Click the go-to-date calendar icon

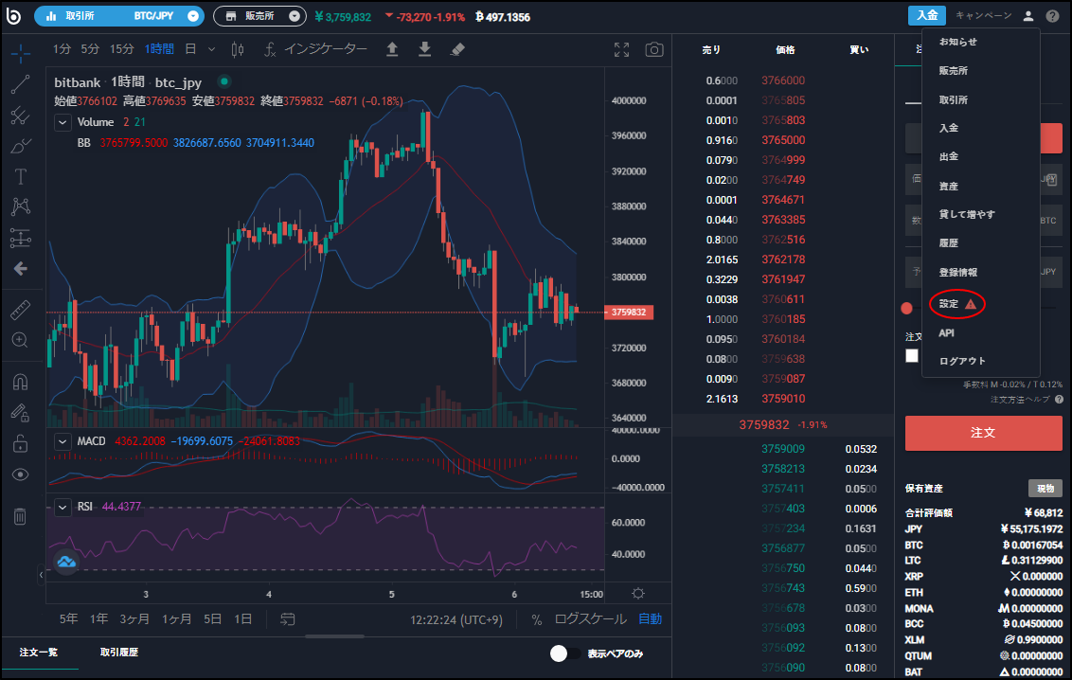(x=288, y=619)
